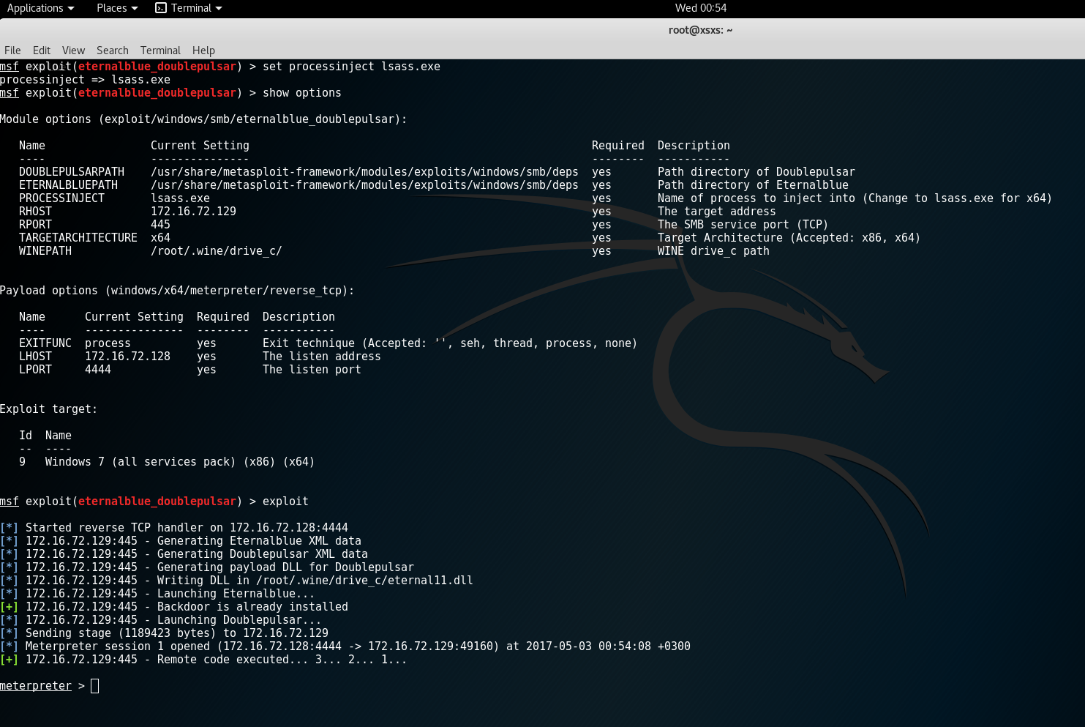
Task: Open the View menu
Action: click(73, 51)
